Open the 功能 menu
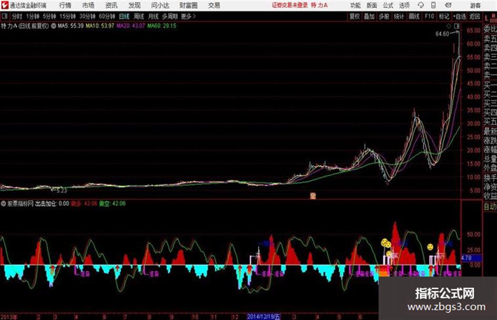Screen dimensions: 497x320 (356, 5)
